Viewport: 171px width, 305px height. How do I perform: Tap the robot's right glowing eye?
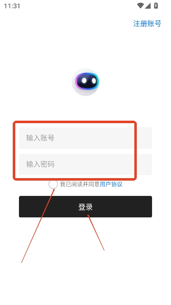point(94,80)
